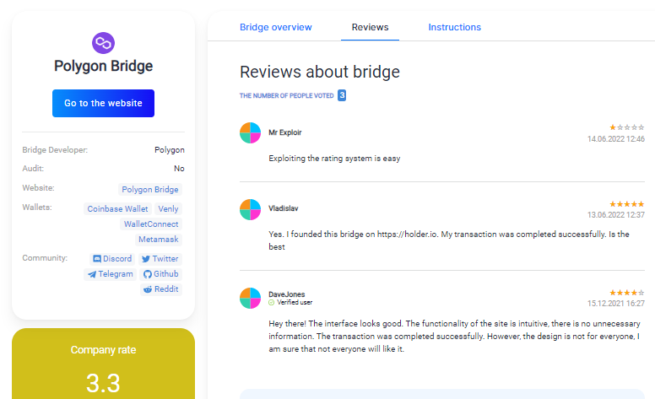Click Vladislav's five-star rating
The height and width of the screenshot is (399, 655).
(627, 204)
